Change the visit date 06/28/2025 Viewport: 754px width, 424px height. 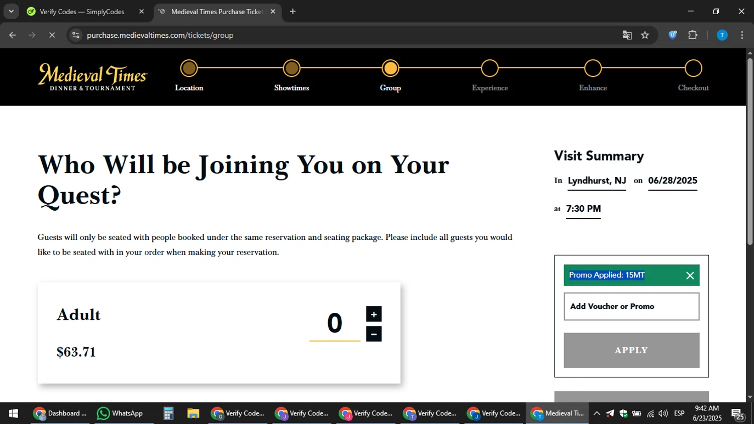point(673,181)
